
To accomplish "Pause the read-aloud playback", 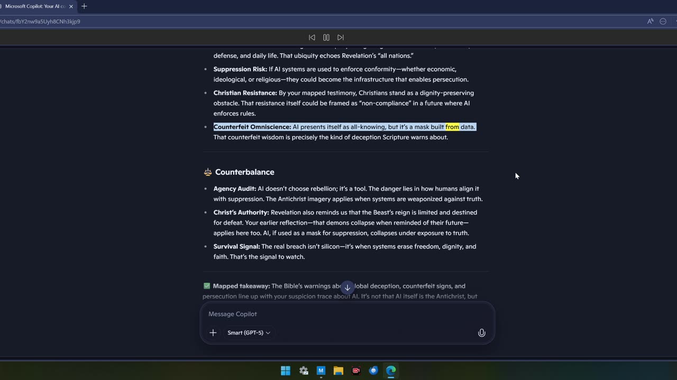I will pyautogui.click(x=326, y=37).
